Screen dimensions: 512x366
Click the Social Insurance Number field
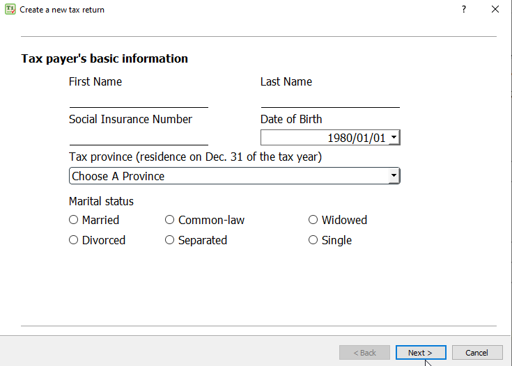point(138,137)
